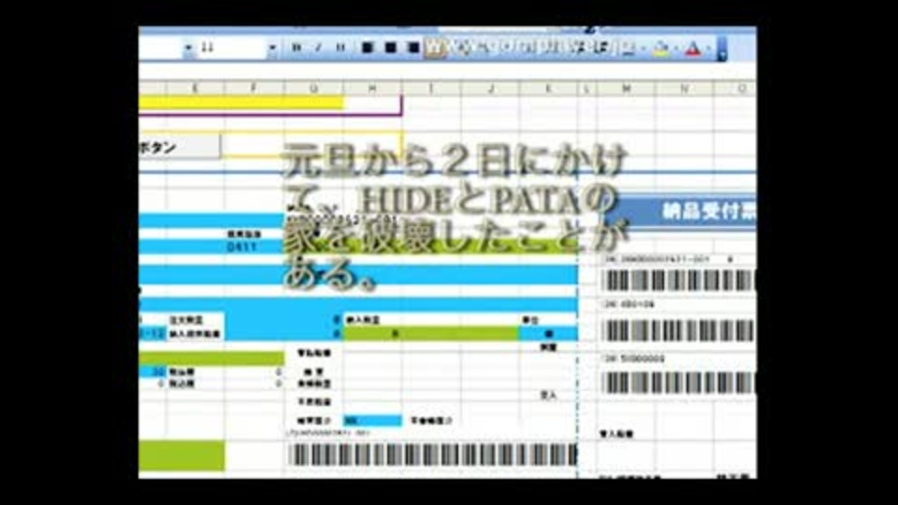Open the font size dropdown arrow

pyautogui.click(x=272, y=48)
